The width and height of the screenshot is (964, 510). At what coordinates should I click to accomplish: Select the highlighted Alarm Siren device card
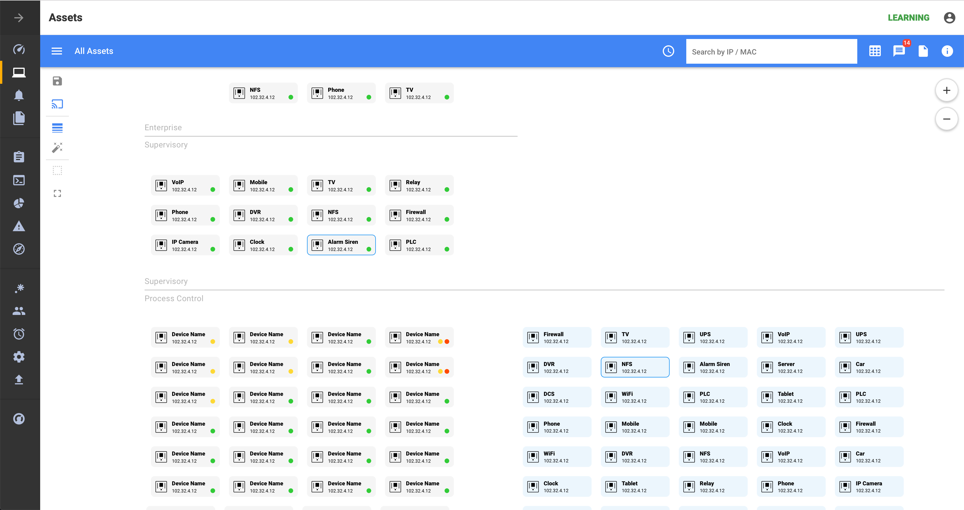(341, 245)
